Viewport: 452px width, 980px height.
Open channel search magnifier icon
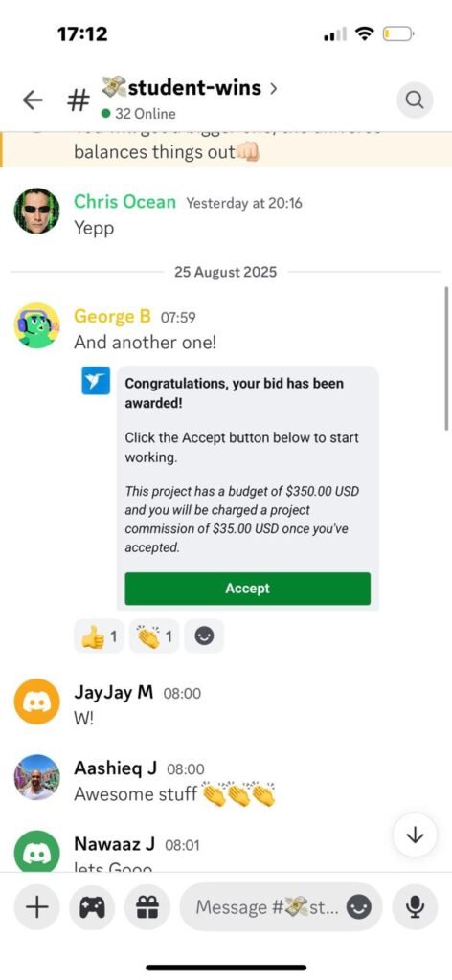tap(415, 100)
